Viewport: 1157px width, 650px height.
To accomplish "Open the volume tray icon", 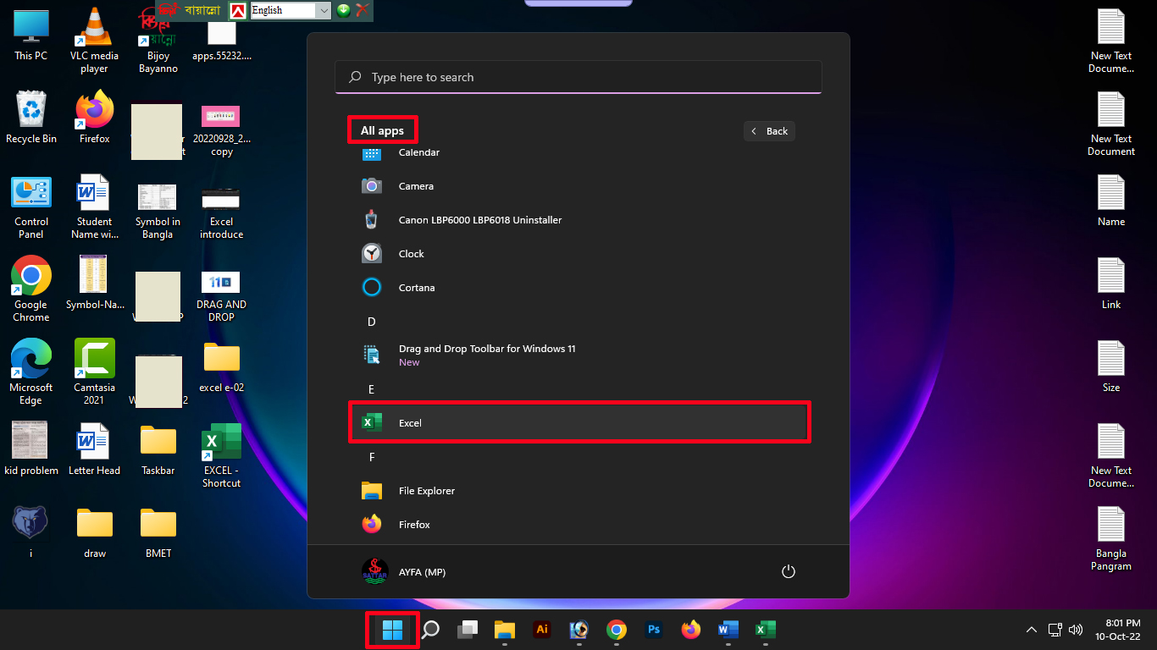I will coord(1076,630).
